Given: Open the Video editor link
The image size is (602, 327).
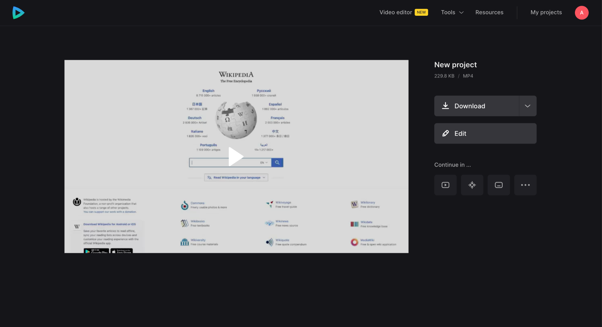Looking at the screenshot, I should [395, 12].
